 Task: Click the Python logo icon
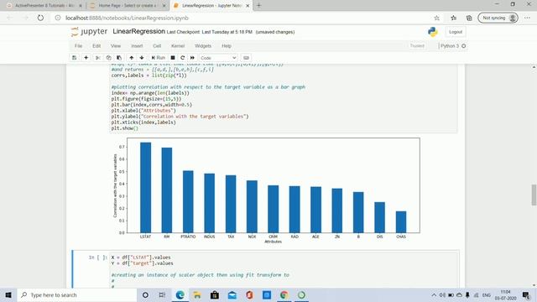tap(433, 32)
